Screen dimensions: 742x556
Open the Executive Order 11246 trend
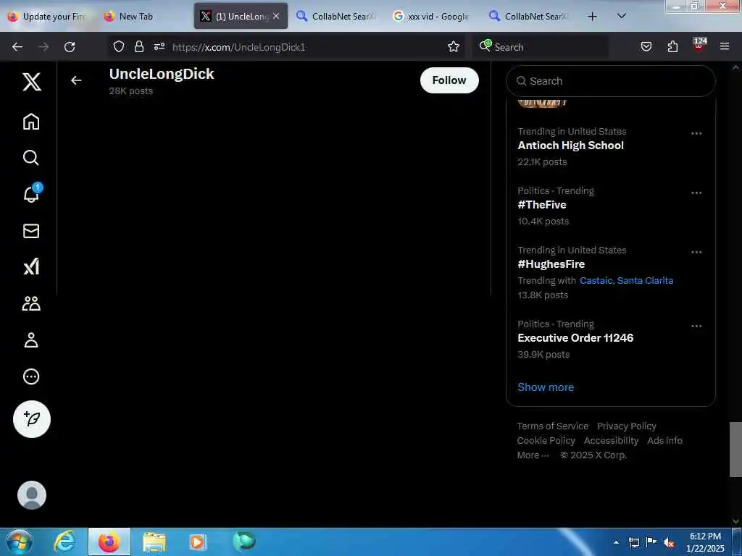[x=575, y=338]
